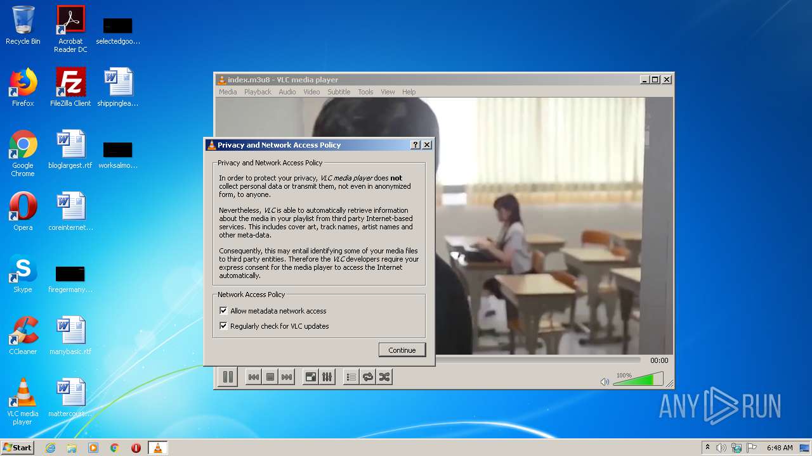Viewport: 812px width, 456px height.
Task: Stop playback in VLC
Action: (270, 377)
